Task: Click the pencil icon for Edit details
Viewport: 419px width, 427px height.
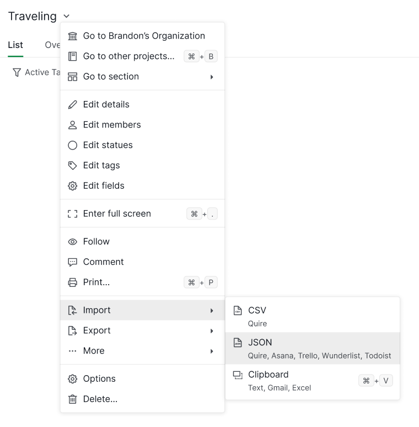Action: tap(72, 105)
